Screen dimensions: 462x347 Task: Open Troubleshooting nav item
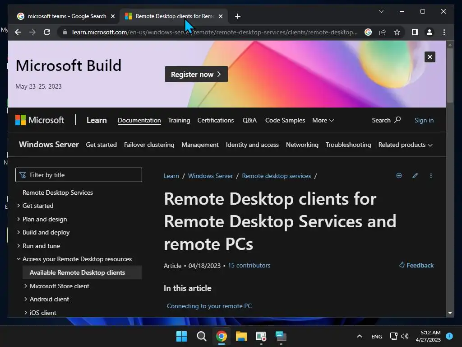tap(348, 145)
